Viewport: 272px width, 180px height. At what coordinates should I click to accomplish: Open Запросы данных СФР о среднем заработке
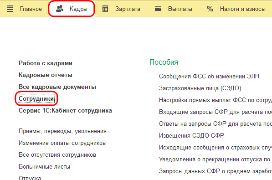(216, 171)
